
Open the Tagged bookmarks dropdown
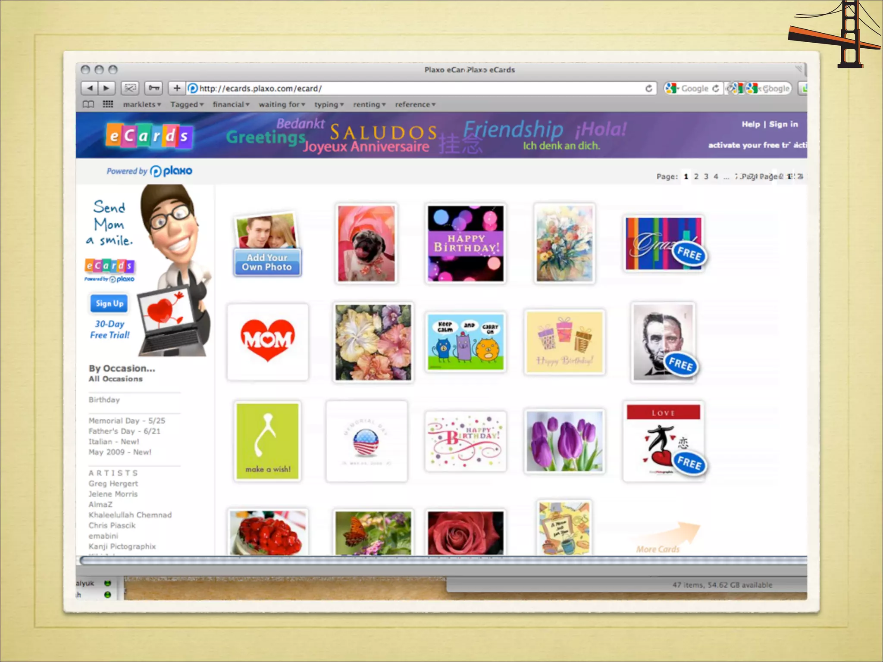187,104
